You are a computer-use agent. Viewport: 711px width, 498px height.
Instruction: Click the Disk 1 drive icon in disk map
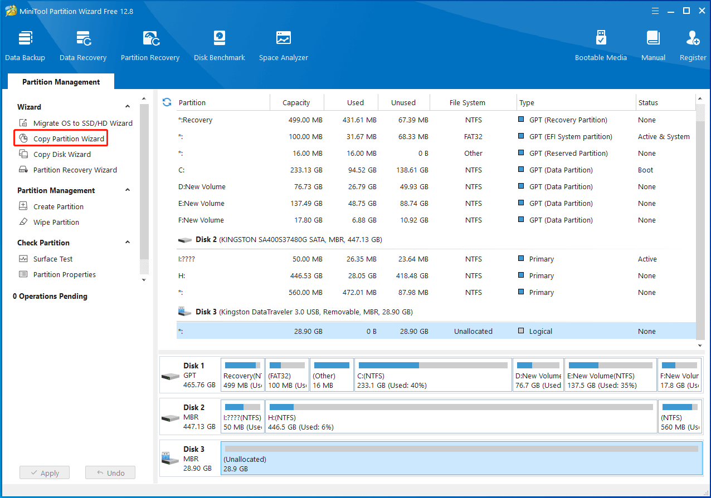(171, 376)
